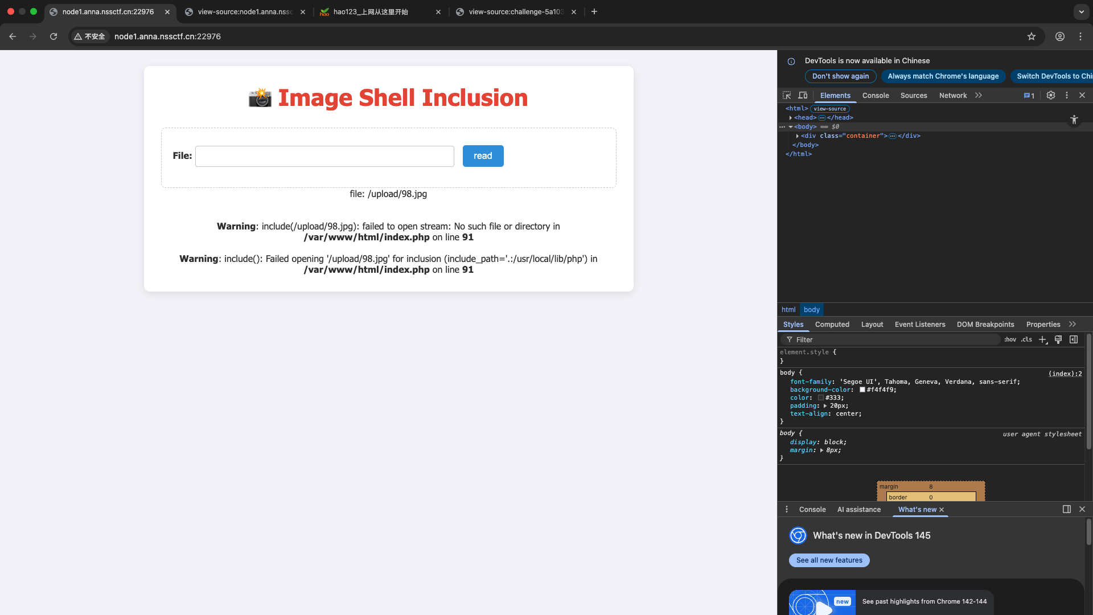Collapse the body element node

click(x=791, y=127)
